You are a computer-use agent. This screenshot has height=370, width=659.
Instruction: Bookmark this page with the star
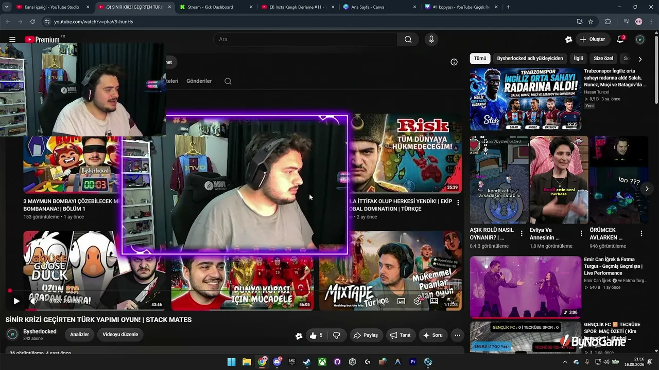tap(591, 22)
